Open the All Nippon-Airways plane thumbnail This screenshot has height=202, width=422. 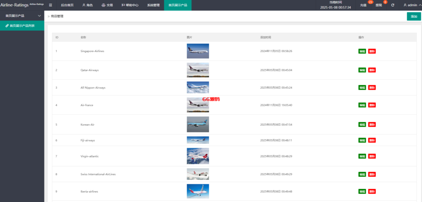point(198,87)
